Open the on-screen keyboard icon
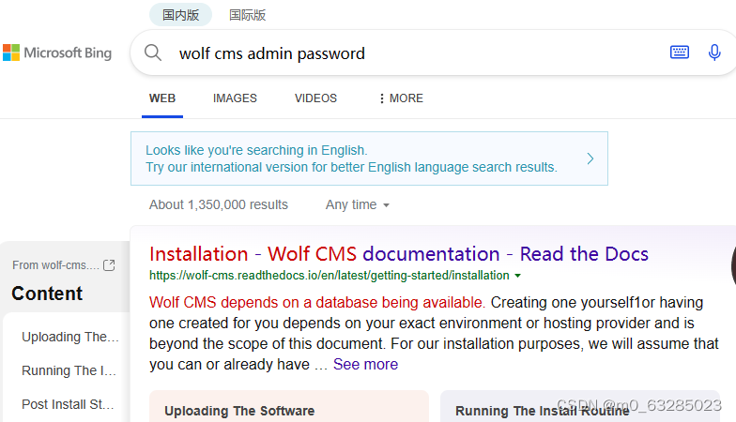The width and height of the screenshot is (736, 422). 680,53
